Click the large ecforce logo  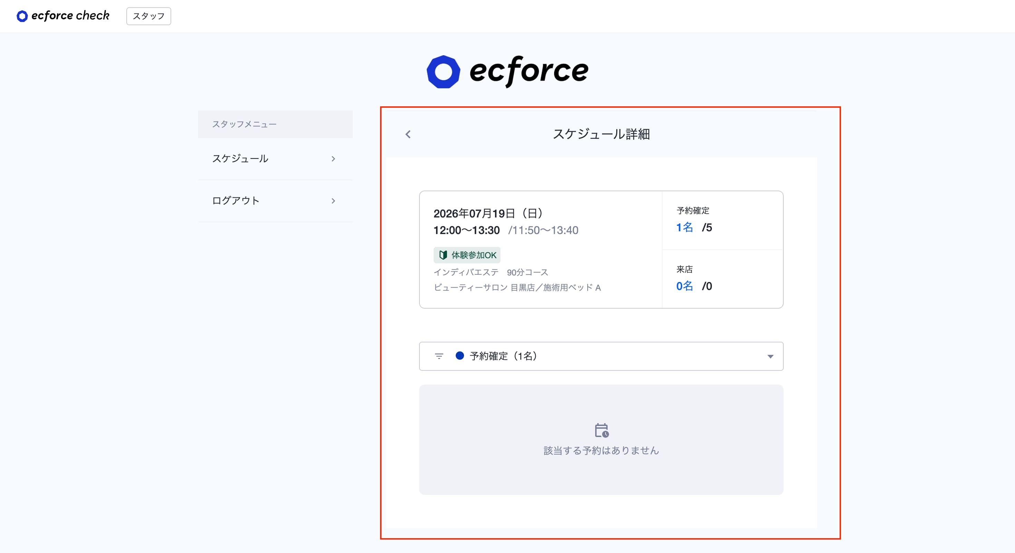point(507,71)
